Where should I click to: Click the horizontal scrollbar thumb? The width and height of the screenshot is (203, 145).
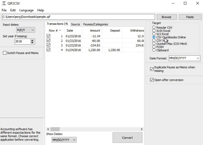click(55, 129)
